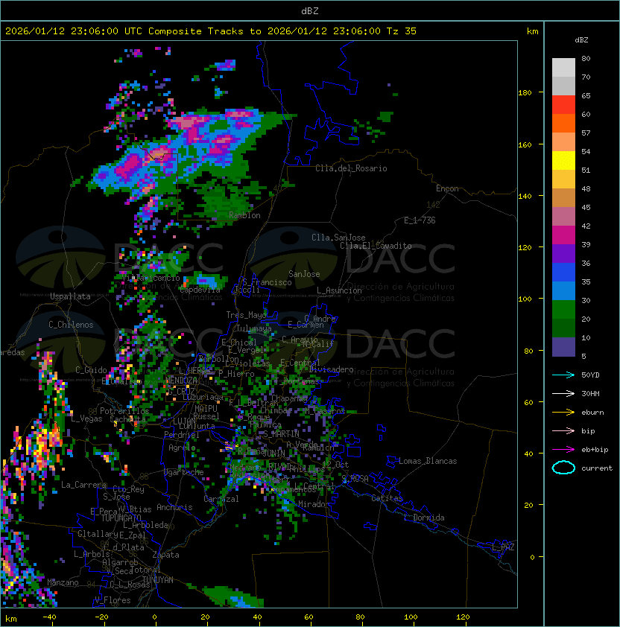Viewport: 620px width, 627px height.
Task: Select the purple 36-39 dBZ swatch
Action: (563, 253)
